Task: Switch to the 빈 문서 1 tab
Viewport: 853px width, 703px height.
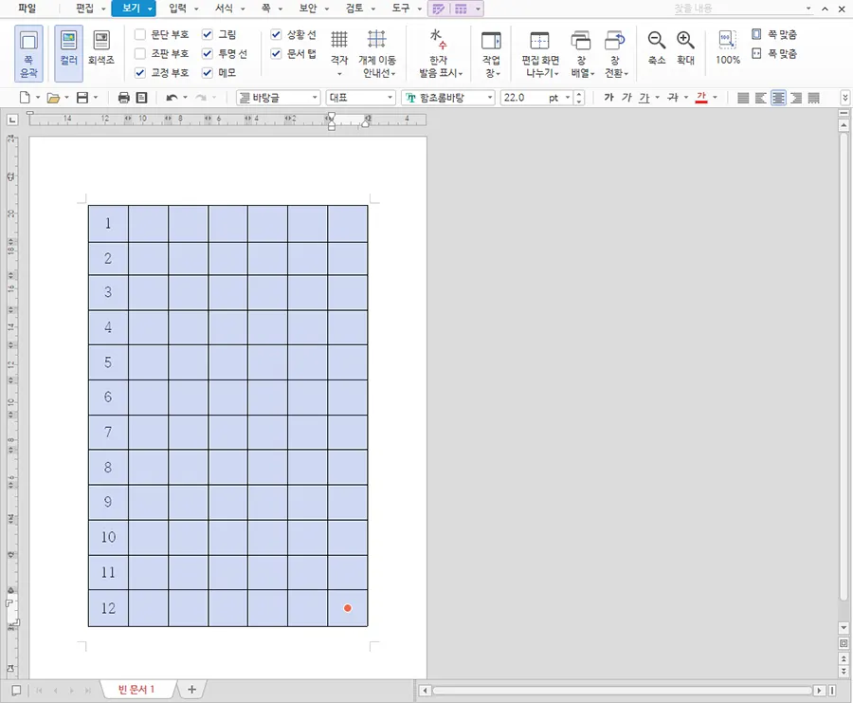Action: coord(136,690)
